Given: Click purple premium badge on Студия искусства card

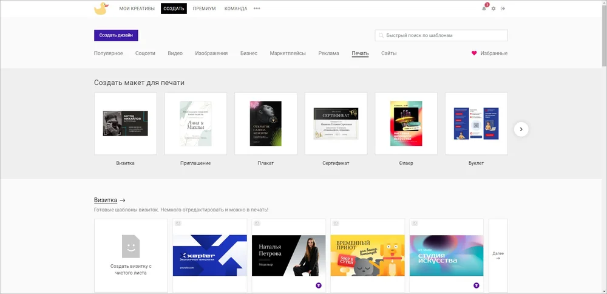Looking at the screenshot, I should 476,285.
